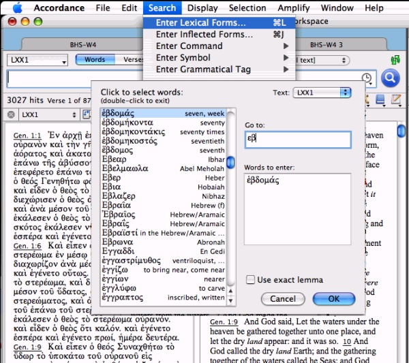409x363 pixels.
Task: Select ἑβδομηκοντάκις 'seventy times' row
Action: [x=164, y=131]
